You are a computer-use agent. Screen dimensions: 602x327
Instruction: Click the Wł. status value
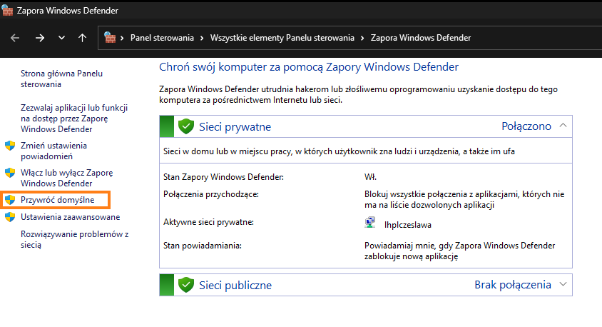[370, 177]
